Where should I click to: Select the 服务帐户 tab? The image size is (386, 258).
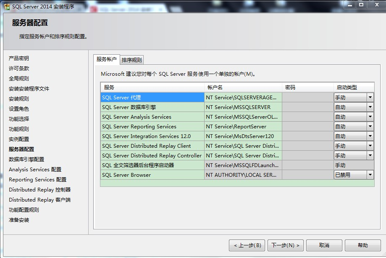[x=106, y=59]
